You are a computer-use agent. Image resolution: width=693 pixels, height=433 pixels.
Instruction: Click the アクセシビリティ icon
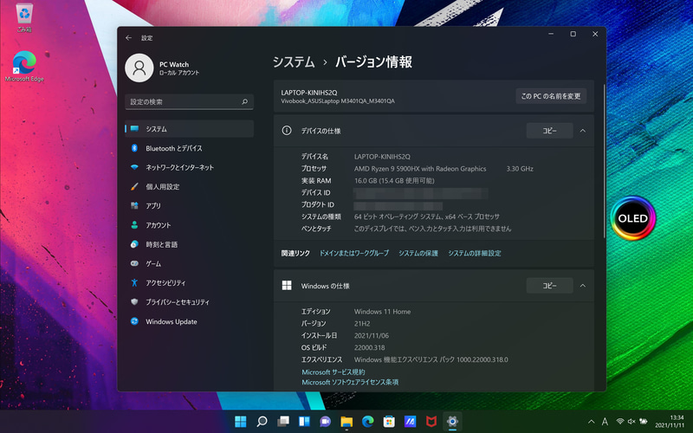click(134, 283)
